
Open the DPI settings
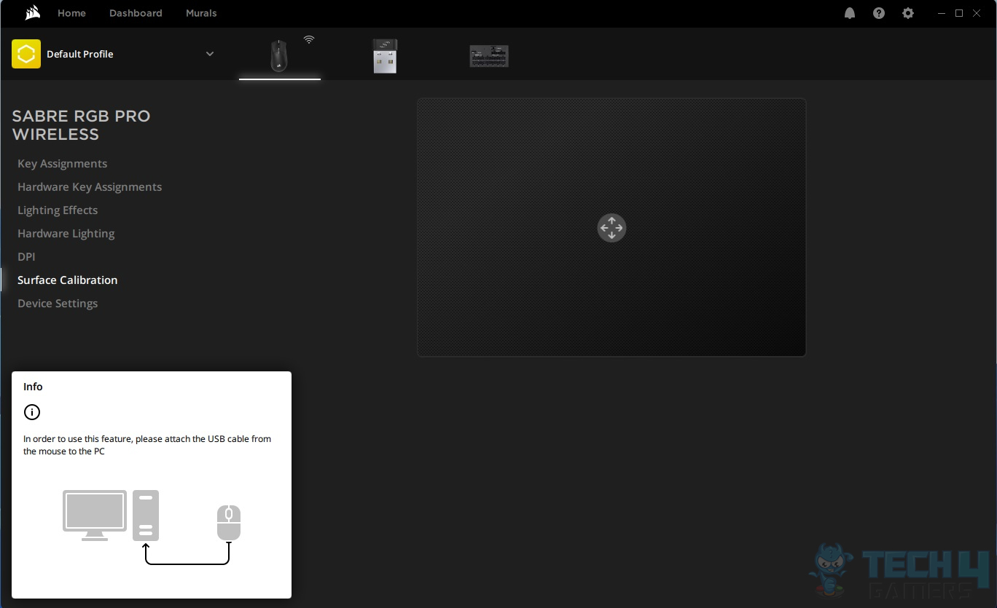point(26,257)
